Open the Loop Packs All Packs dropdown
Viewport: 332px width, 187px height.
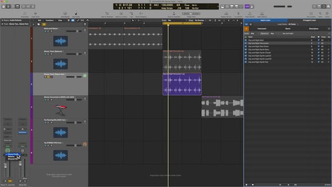point(293,24)
